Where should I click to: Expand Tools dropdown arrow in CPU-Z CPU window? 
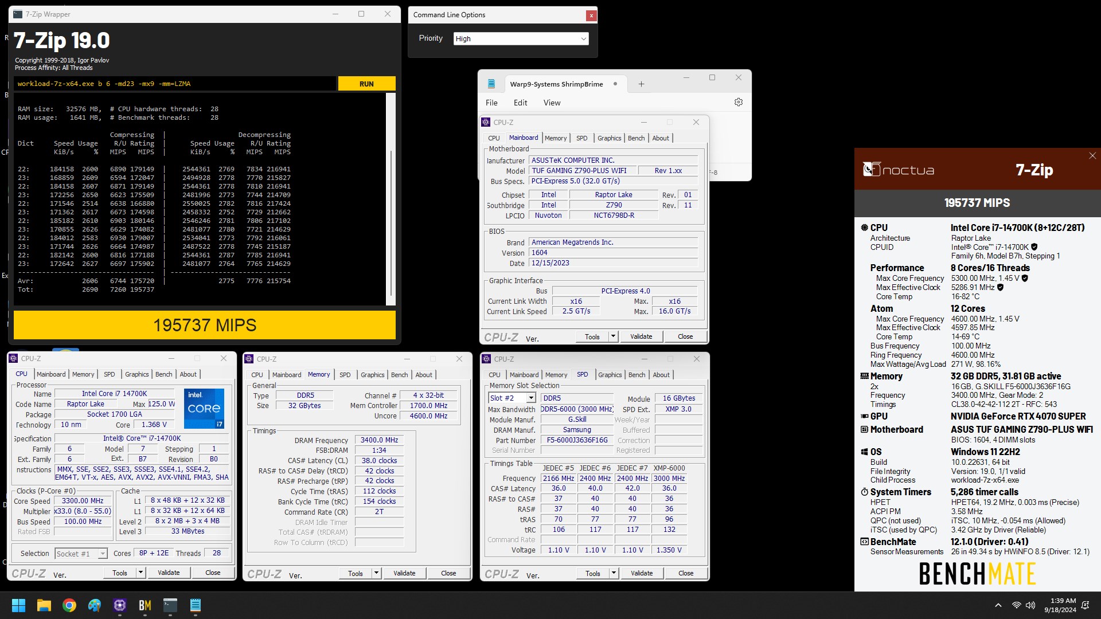pyautogui.click(x=140, y=573)
